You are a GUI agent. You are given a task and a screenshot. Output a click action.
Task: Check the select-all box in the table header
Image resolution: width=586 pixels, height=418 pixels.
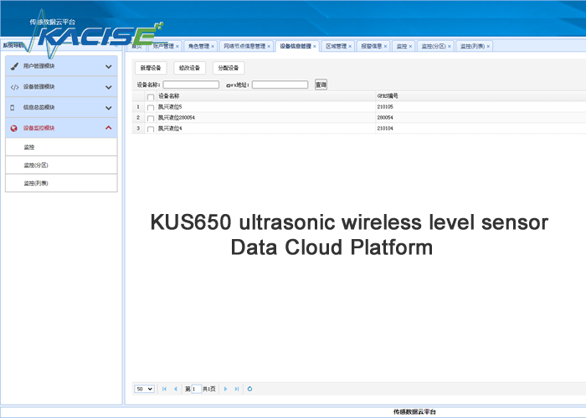coord(151,97)
